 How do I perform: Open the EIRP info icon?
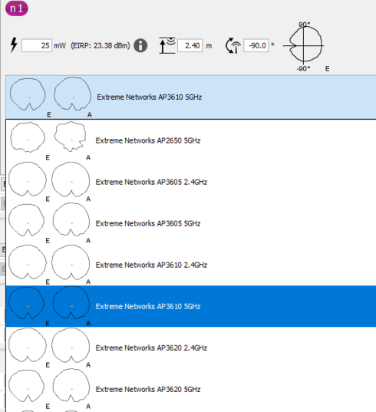coord(140,46)
